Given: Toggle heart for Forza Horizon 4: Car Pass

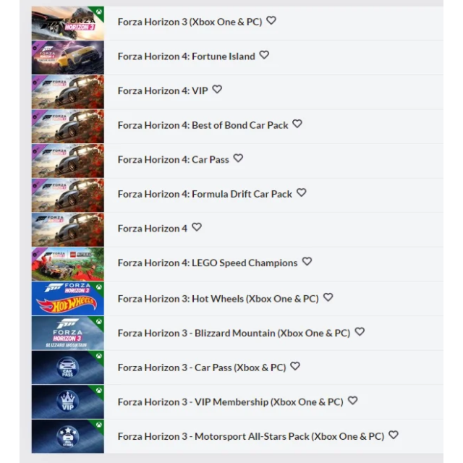Looking at the screenshot, I should [x=238, y=158].
